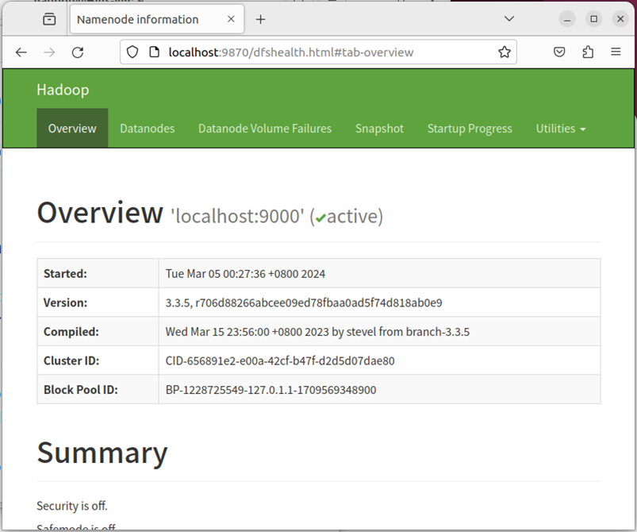This screenshot has width=637, height=532.
Task: Open the Firefox application menu
Action: pyautogui.click(x=616, y=52)
